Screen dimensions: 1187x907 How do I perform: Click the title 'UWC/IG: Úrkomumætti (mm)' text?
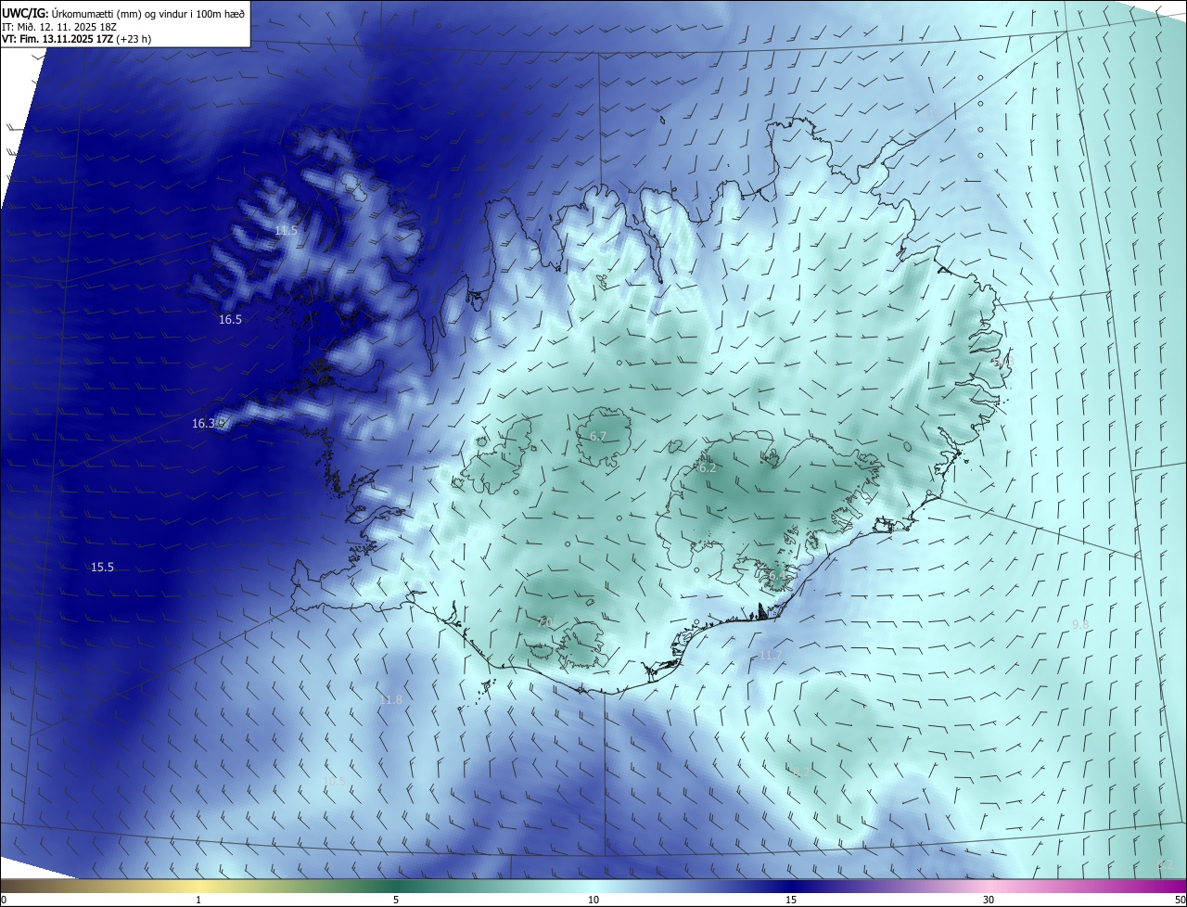[71, 13]
